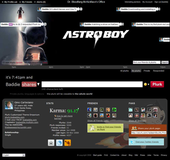Open the first fan avatar in top row

pos(131,110)
